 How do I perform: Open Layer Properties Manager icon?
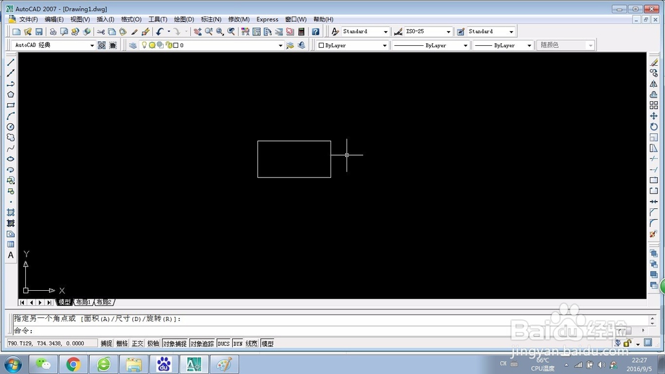coord(133,45)
